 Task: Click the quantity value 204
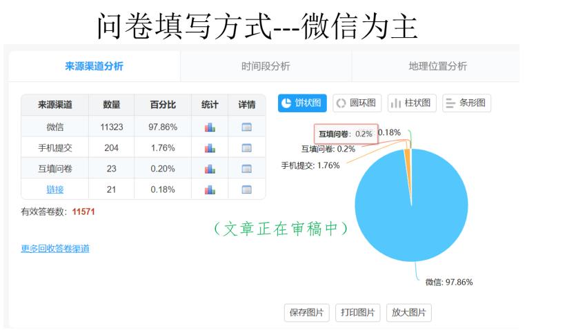coord(111,148)
